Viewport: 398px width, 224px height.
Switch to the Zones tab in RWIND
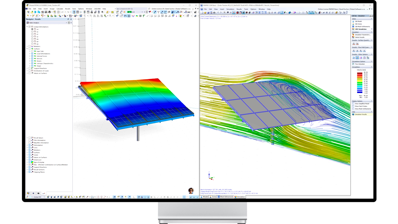pyautogui.click(x=213, y=197)
